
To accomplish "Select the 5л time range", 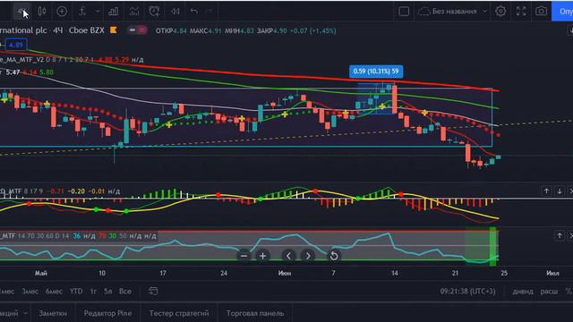I will coord(107,292).
